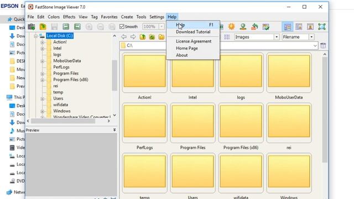Click the full screen green corners icon
The height and width of the screenshot is (199, 354).
coord(322,27)
